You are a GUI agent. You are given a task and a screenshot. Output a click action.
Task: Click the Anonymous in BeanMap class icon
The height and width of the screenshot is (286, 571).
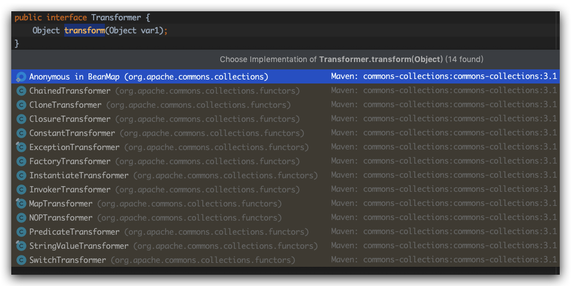(x=21, y=77)
